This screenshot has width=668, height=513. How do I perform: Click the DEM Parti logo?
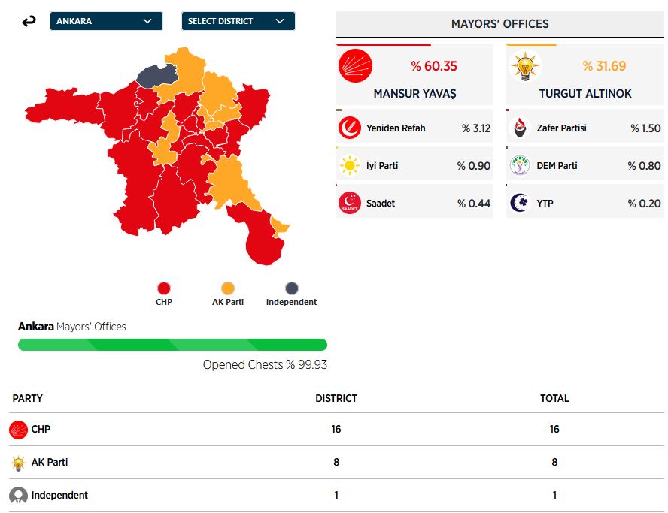[x=521, y=166]
